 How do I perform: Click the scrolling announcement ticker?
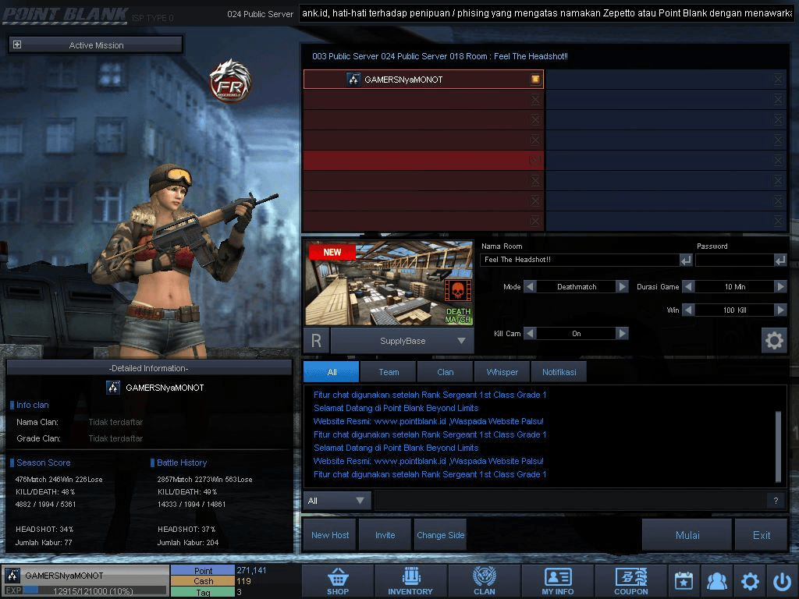(x=546, y=13)
